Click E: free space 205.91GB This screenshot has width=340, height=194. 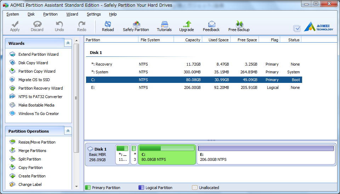coord(249,87)
